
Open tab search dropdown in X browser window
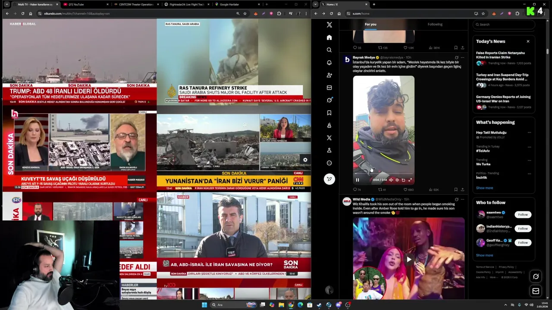[315, 4]
